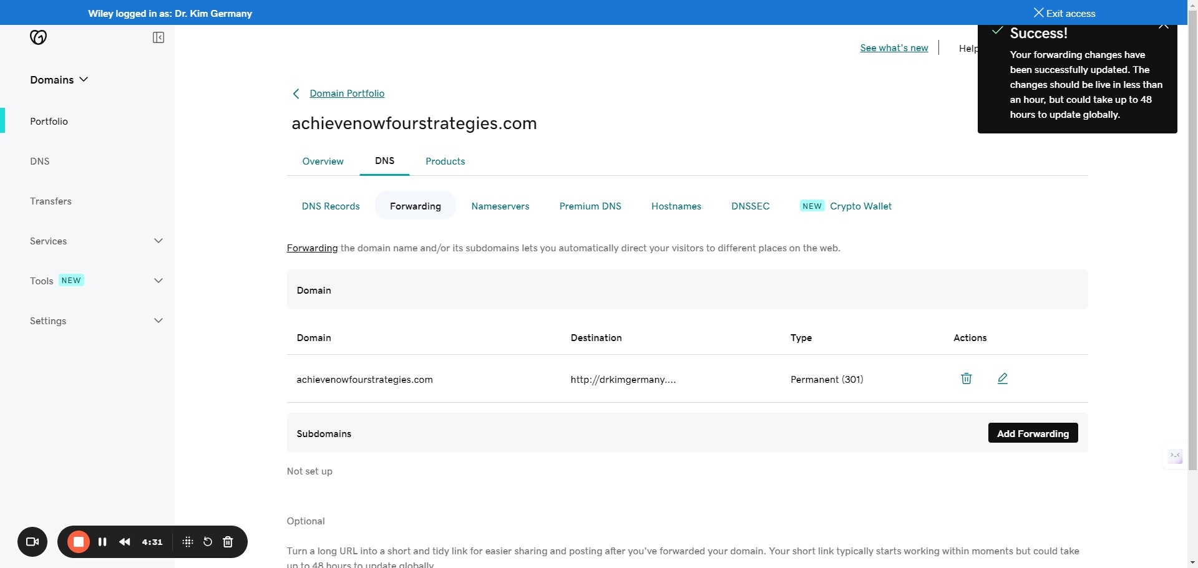Click the Add Forwarding button
The width and height of the screenshot is (1198, 568).
(x=1033, y=433)
